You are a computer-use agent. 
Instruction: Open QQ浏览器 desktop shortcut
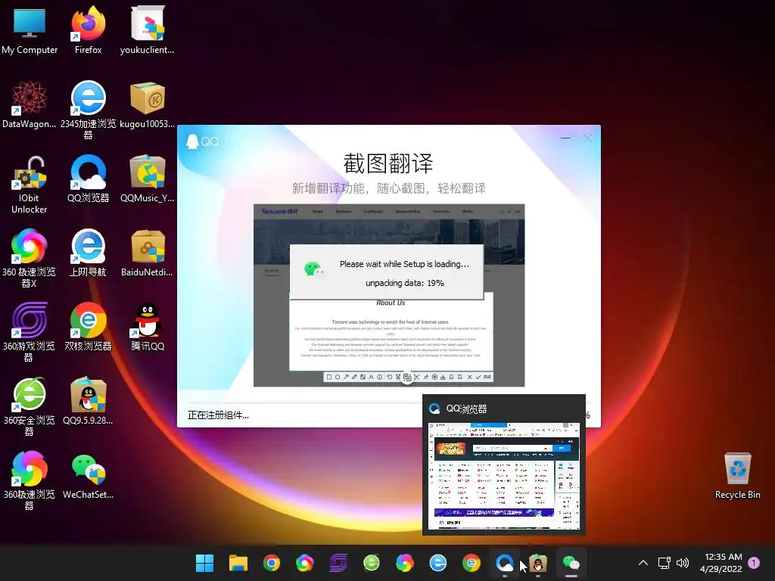point(88,179)
